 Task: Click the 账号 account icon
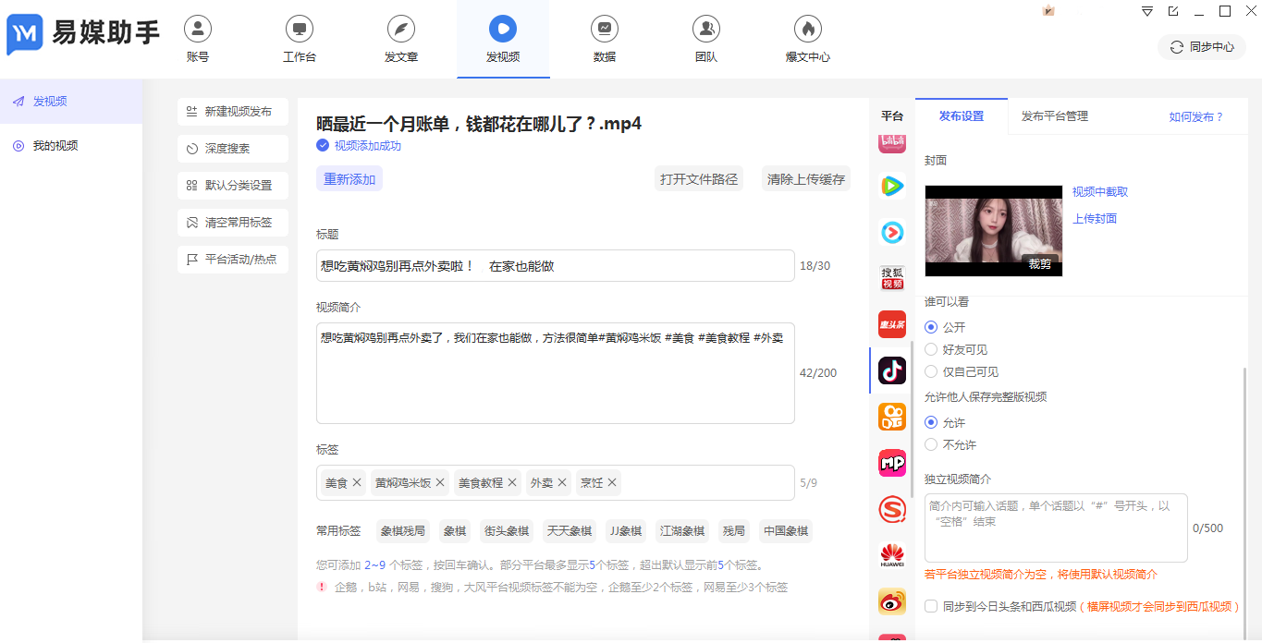coord(197,30)
